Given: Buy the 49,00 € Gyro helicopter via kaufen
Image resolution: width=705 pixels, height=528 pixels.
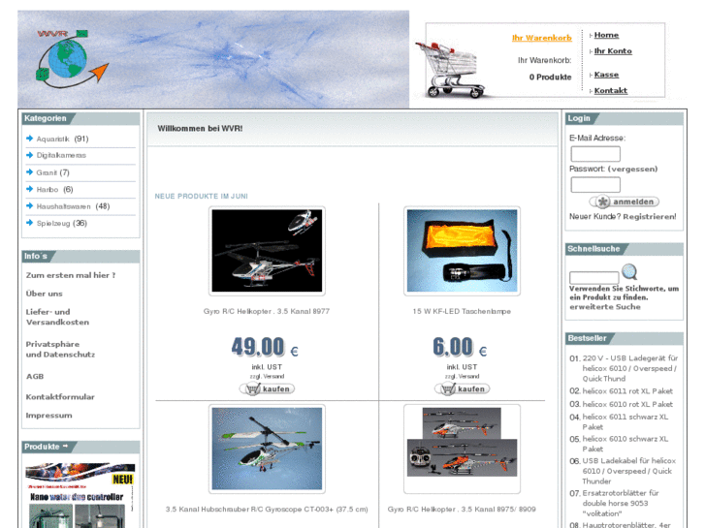Looking at the screenshot, I should point(267,388).
